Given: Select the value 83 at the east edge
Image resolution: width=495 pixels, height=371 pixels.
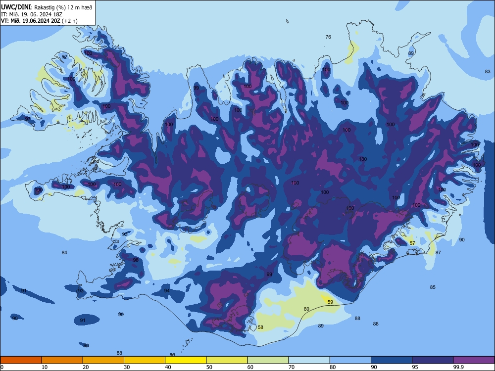Looking at the screenshot, I should point(488,72).
